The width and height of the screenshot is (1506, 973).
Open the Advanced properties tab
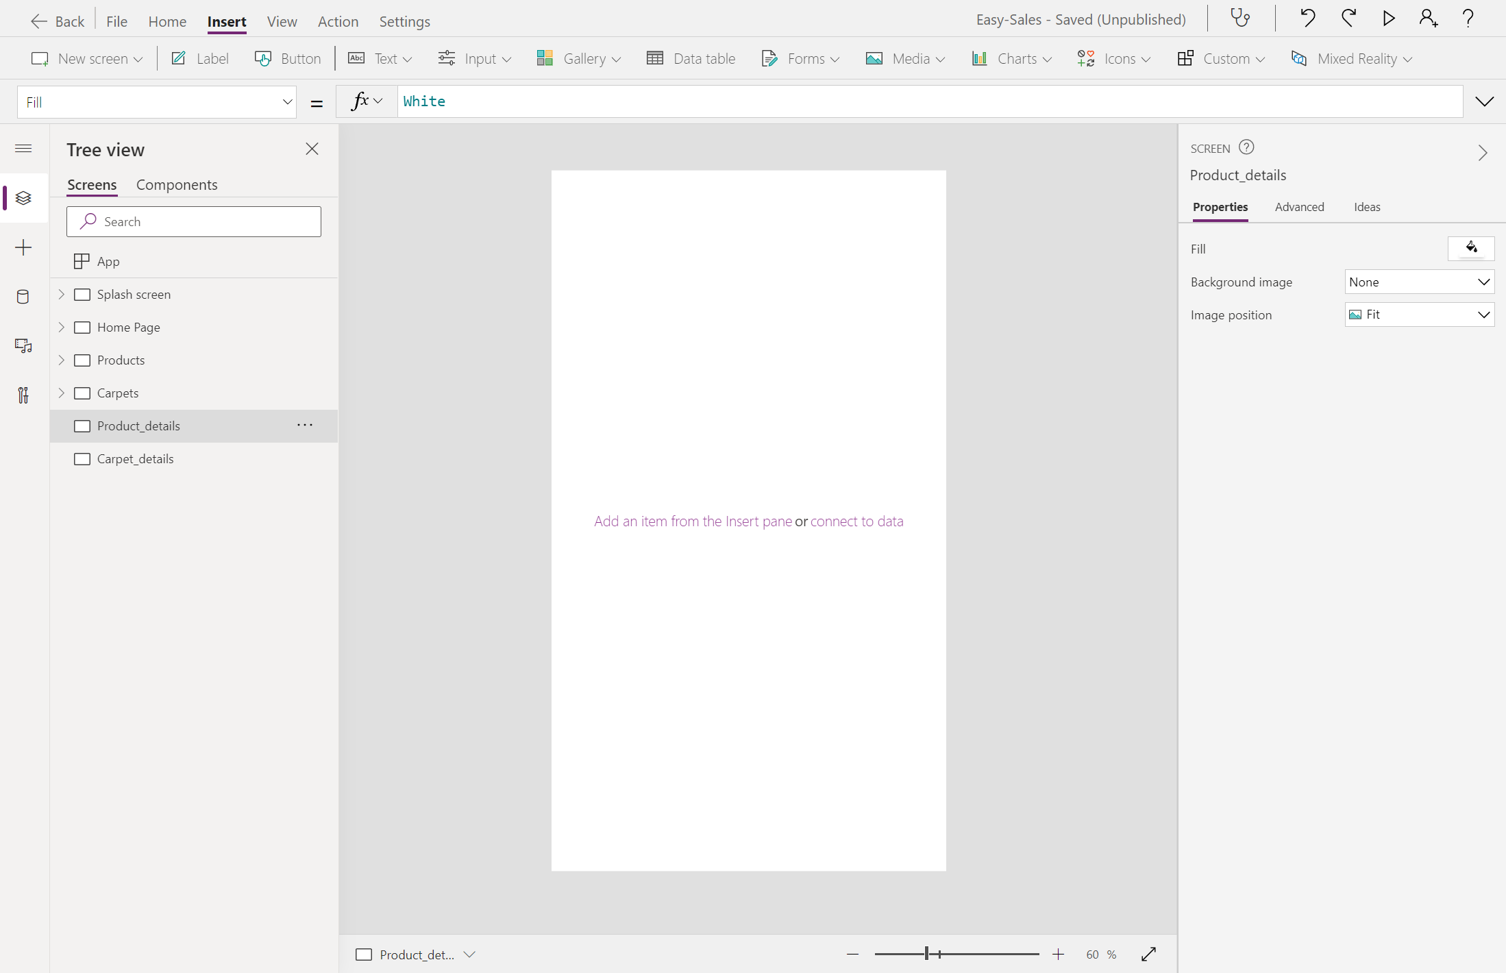[x=1299, y=207]
